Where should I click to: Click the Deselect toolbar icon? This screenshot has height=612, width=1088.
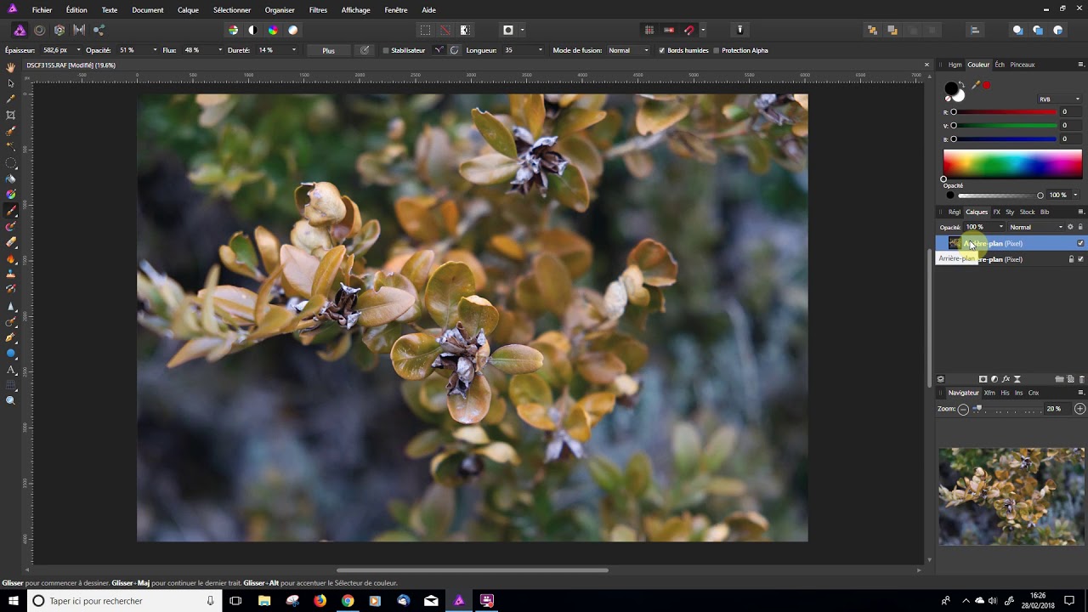coord(445,30)
